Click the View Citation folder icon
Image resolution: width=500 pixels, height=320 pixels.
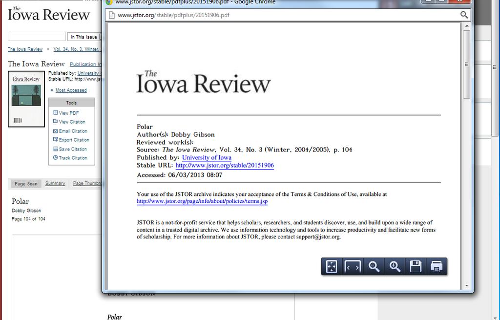pos(56,122)
